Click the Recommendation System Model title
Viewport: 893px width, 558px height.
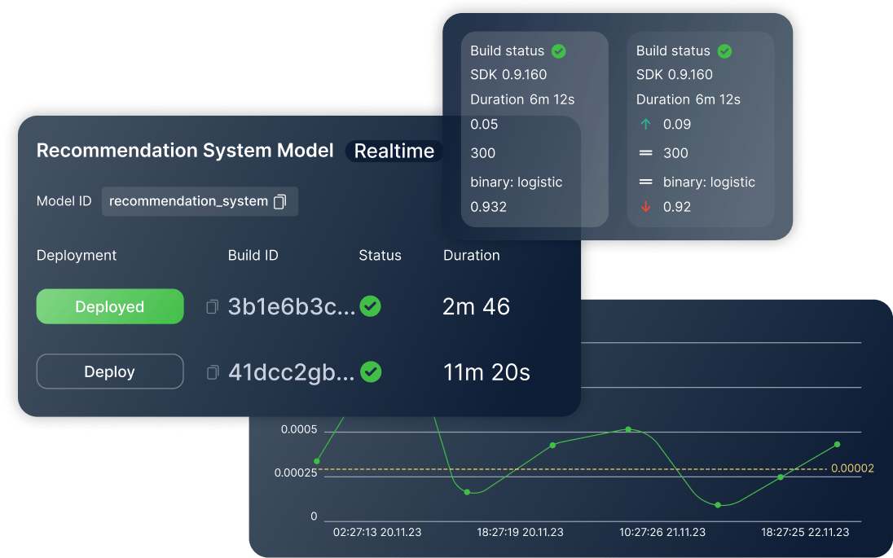pyautogui.click(x=184, y=151)
